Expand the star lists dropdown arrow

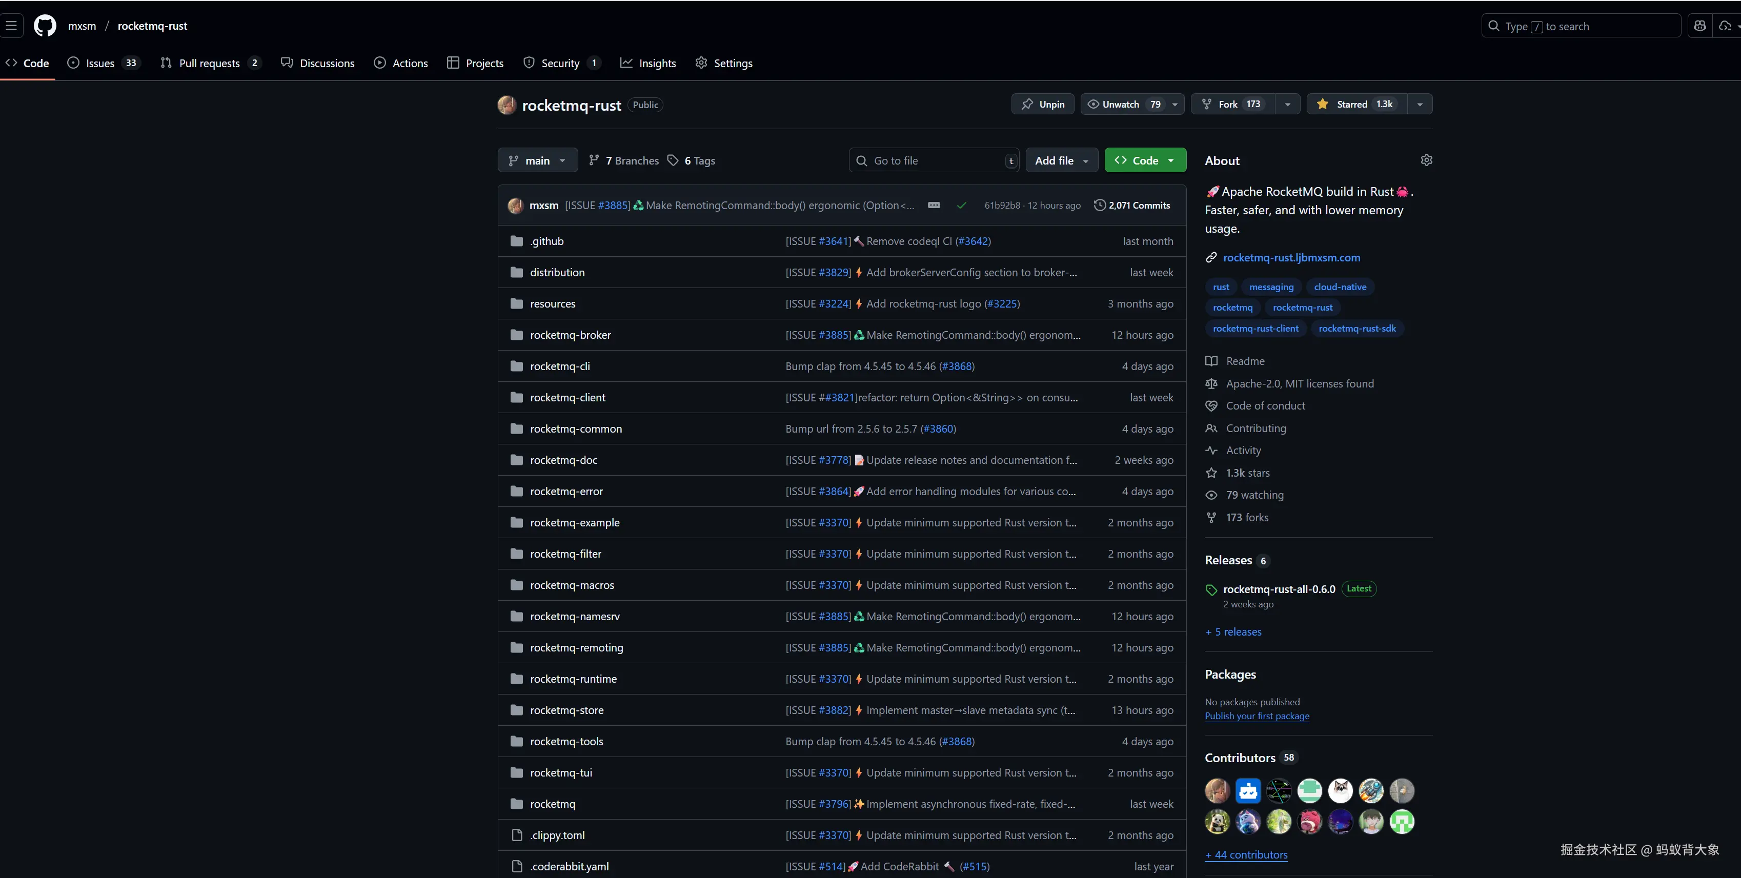click(1420, 104)
